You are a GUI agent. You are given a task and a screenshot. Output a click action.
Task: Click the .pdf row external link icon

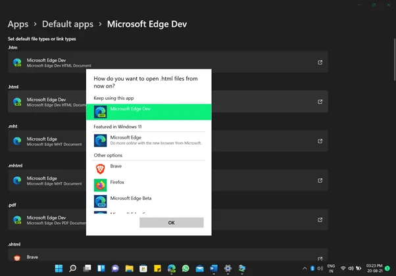coord(320,219)
